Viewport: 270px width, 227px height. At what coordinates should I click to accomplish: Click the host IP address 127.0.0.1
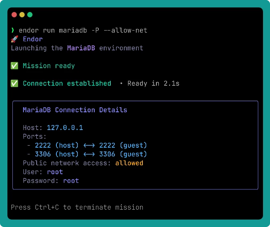[65, 128]
